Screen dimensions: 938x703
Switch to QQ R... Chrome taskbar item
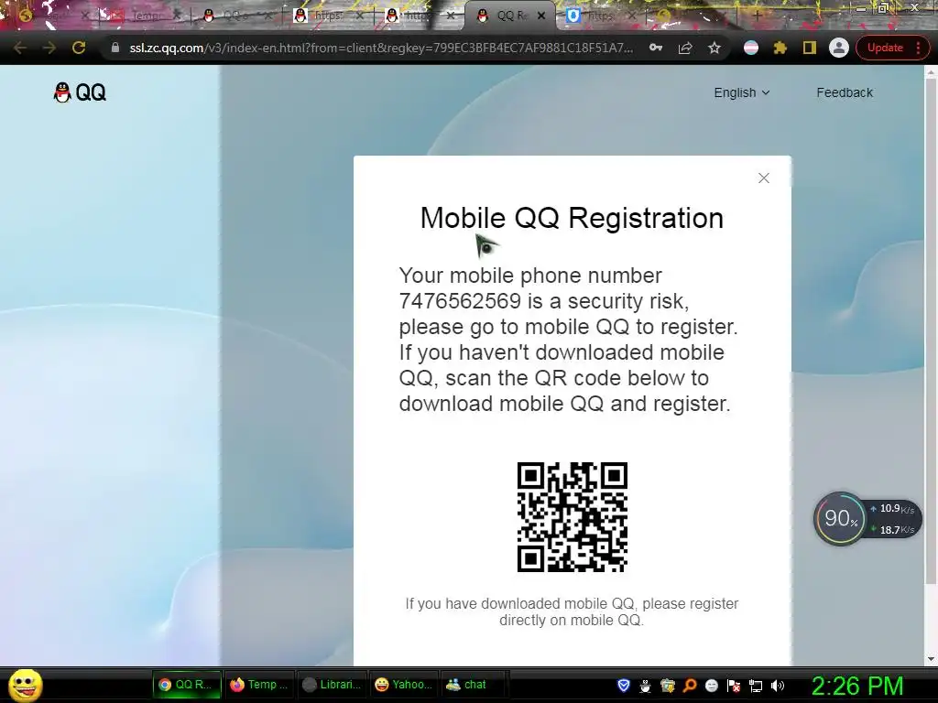point(187,685)
